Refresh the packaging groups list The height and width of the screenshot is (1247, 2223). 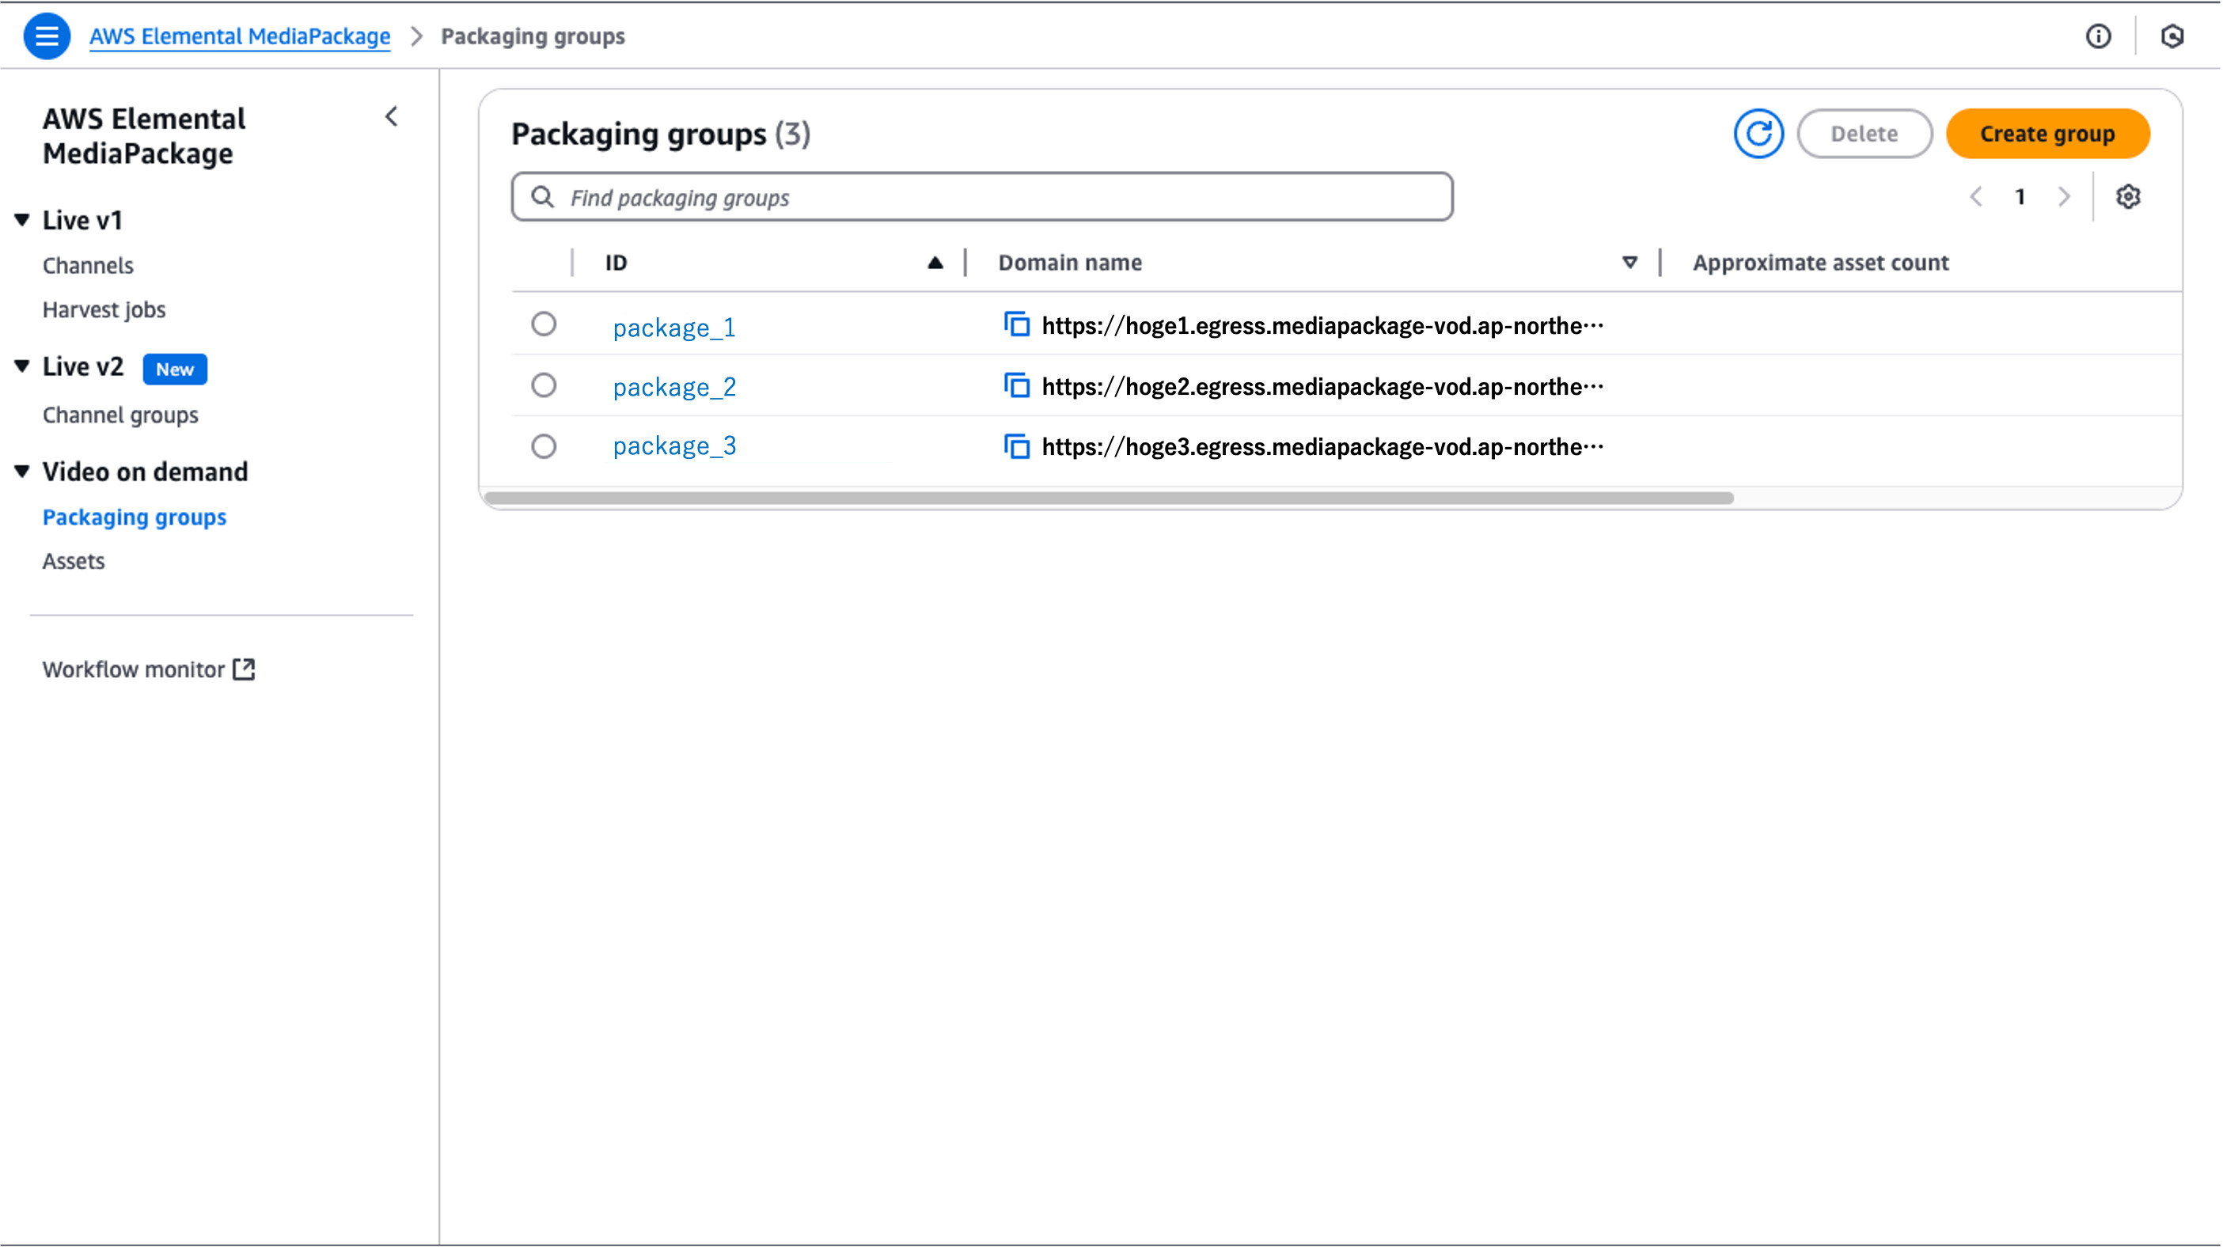coord(1758,134)
